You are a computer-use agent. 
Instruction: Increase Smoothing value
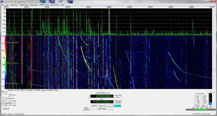coord(6,98)
